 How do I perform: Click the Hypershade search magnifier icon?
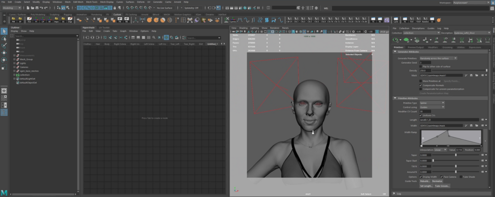pyautogui.click(x=154, y=37)
